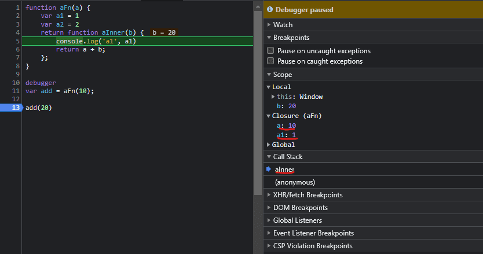
Task: Expand CSP Violation Breakpoints section
Action: click(x=312, y=246)
